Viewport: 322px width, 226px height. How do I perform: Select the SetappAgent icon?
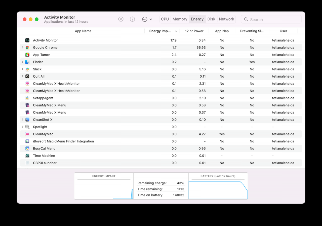pos(27,98)
